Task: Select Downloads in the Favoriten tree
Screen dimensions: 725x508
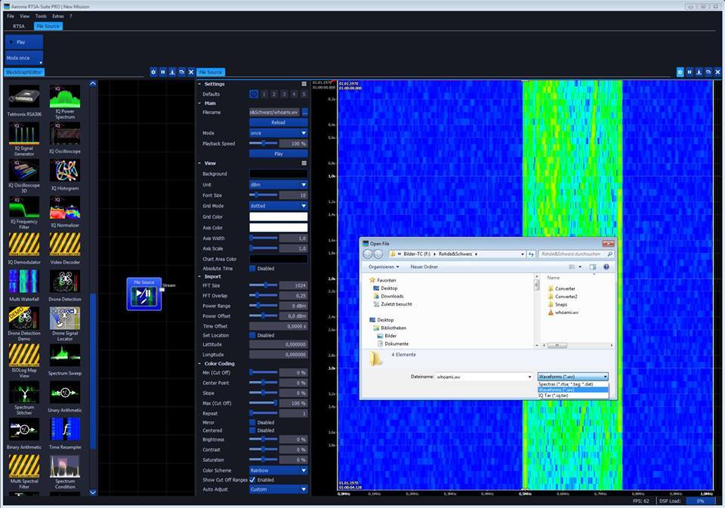Action: [x=388, y=297]
